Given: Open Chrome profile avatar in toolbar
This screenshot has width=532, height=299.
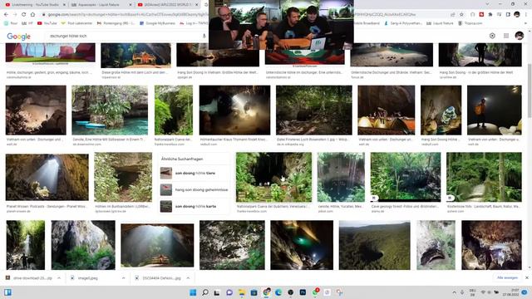Looking at the screenshot, I should tap(517, 15).
